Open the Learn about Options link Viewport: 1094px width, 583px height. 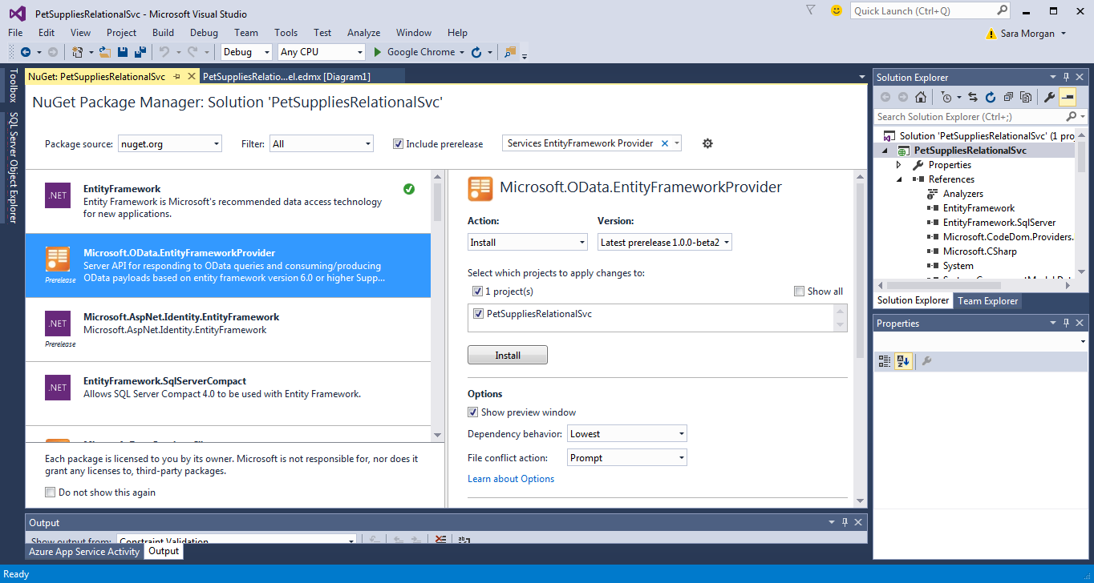tap(511, 479)
